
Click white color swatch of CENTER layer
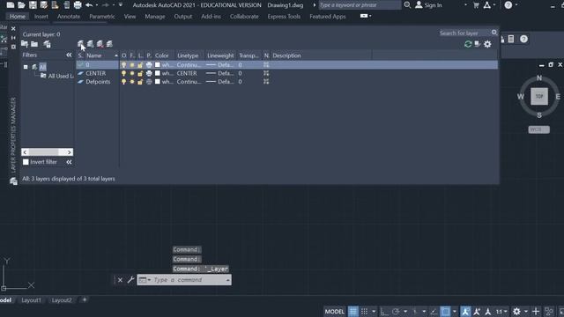pos(158,73)
